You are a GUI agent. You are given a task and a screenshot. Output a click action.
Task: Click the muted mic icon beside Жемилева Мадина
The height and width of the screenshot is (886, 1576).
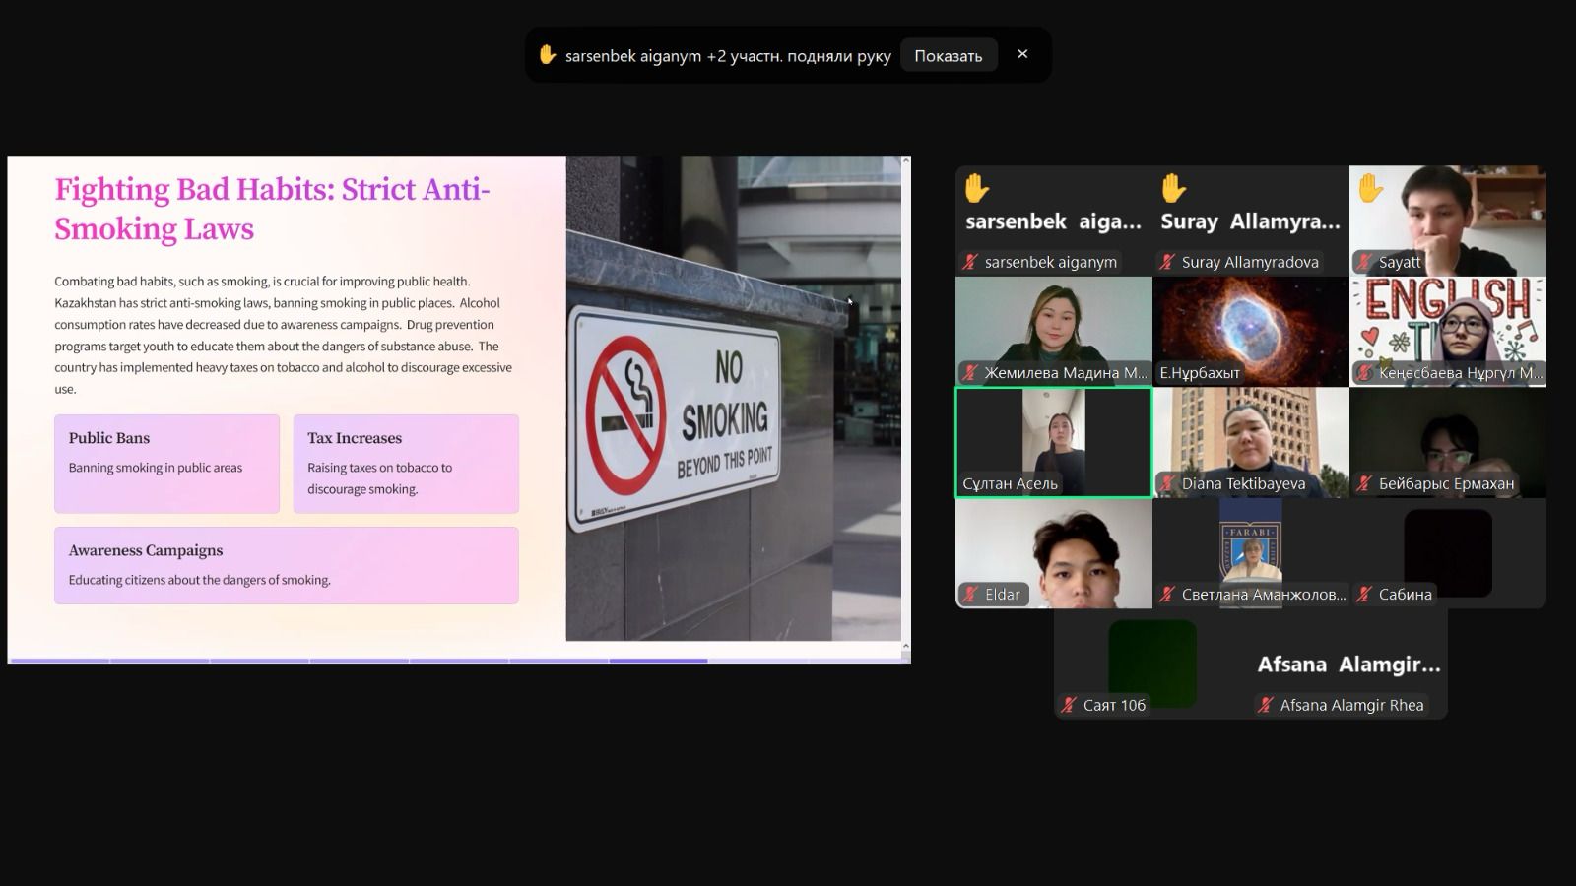971,372
